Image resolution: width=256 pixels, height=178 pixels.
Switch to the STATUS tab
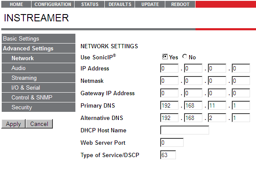point(89,4)
